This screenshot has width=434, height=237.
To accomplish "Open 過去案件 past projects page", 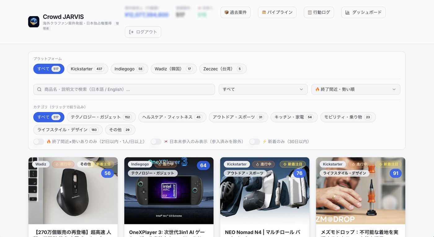I will click(236, 12).
